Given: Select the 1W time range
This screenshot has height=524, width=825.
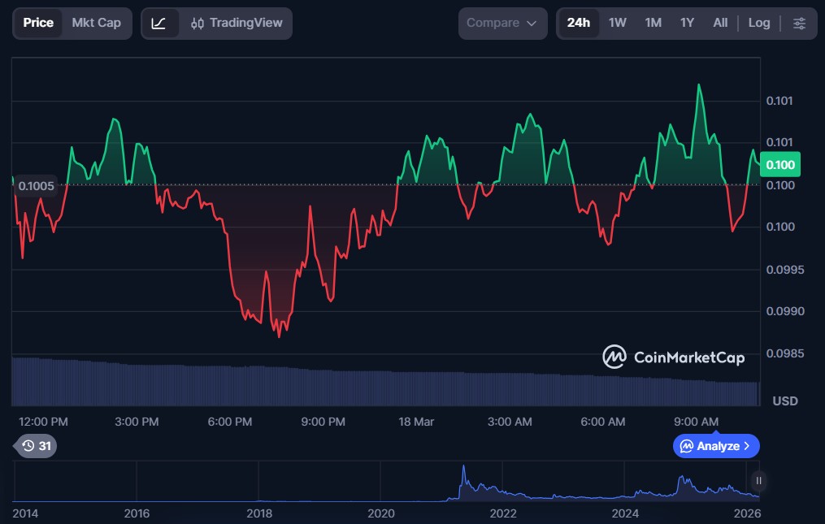Looking at the screenshot, I should click(618, 24).
